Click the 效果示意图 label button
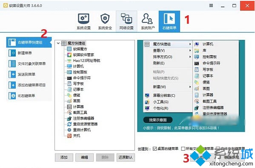 point(158,120)
